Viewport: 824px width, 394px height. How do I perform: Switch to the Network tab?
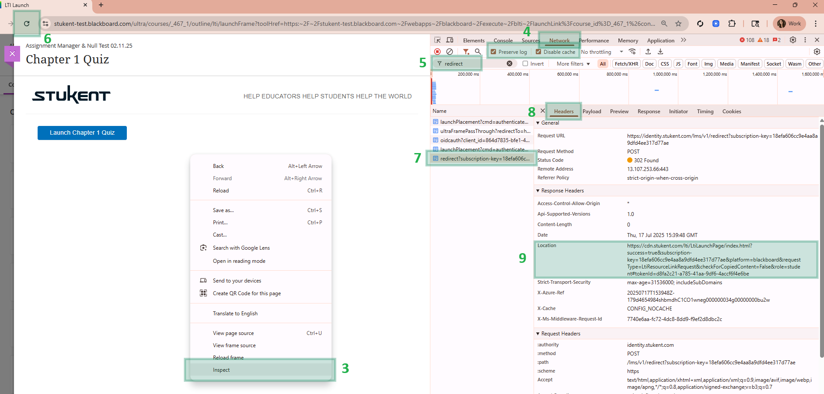click(559, 40)
